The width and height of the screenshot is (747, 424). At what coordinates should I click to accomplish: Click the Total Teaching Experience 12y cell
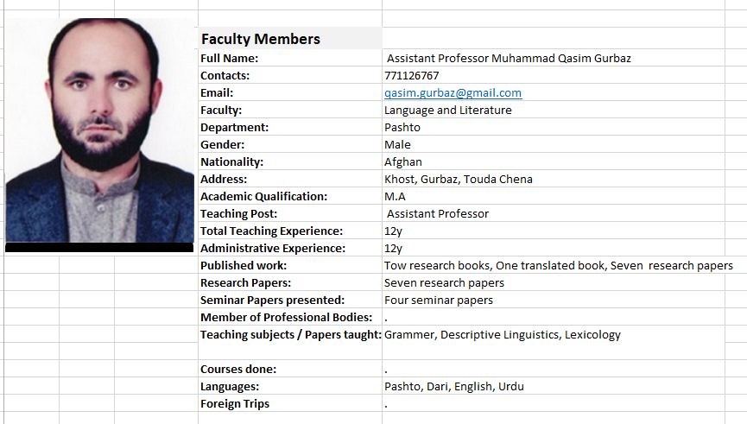point(554,231)
